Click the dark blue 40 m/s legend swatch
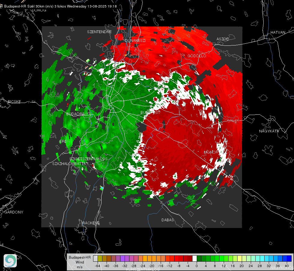 click(x=289, y=259)
